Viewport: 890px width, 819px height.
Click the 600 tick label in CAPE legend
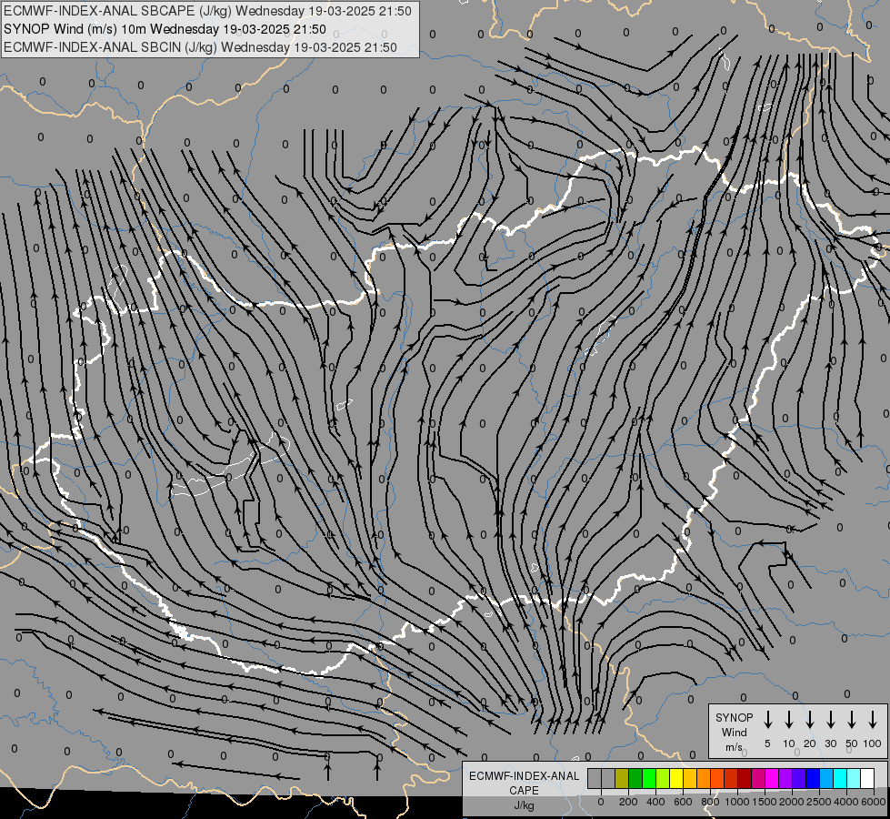click(683, 802)
